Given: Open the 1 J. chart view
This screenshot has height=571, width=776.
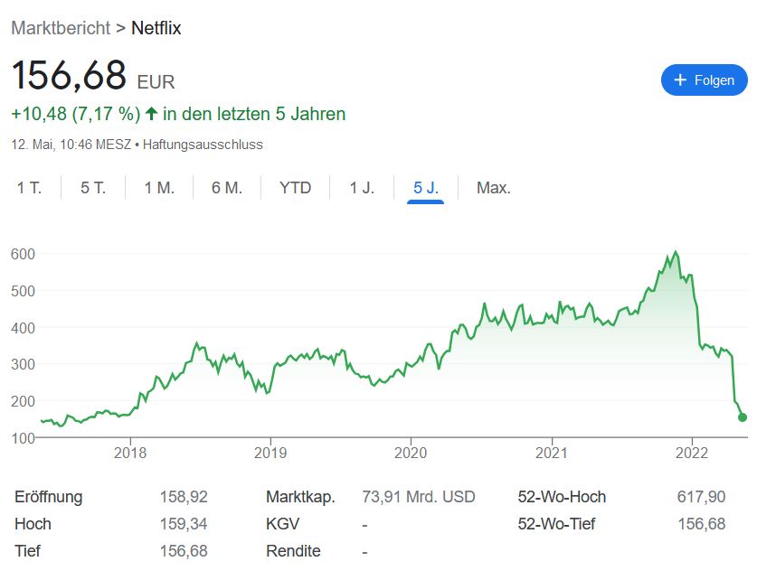Looking at the screenshot, I should point(359,187).
